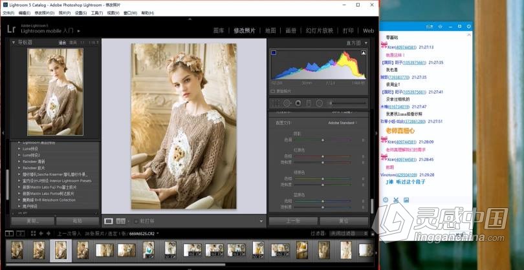The image size is (524, 270).
Task: Open the 帮助(H) menu
Action: [147, 13]
